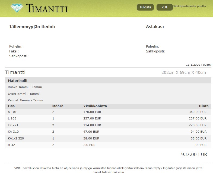This screenshot has width=213, height=190.
Task: Click the diamond logo icon
Action: (x=17, y=8)
